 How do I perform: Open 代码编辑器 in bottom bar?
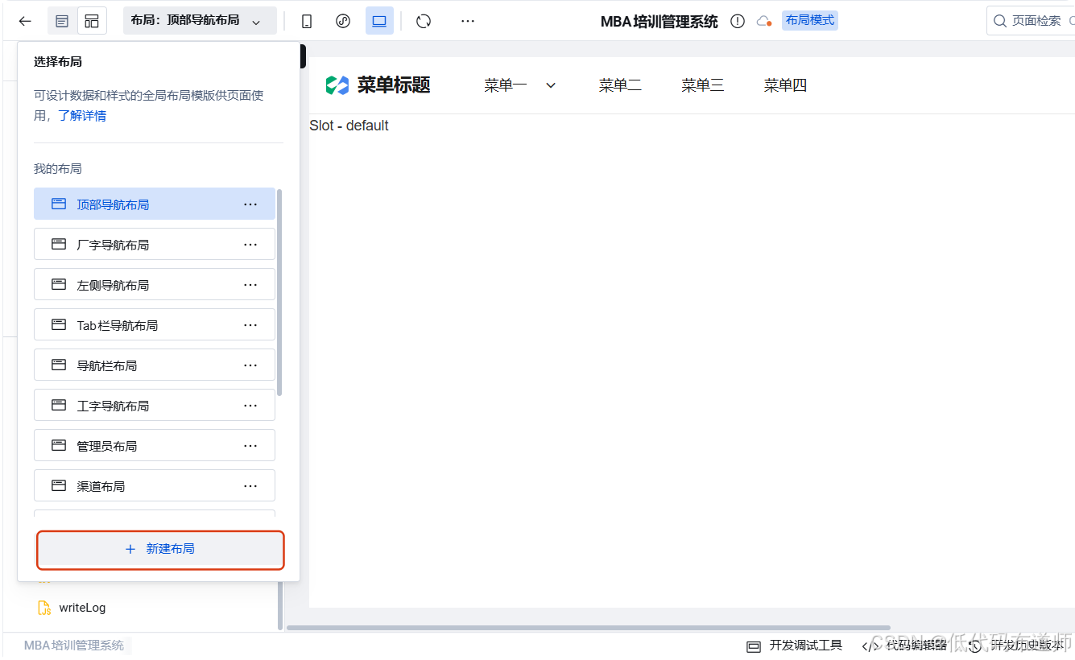coord(904,646)
